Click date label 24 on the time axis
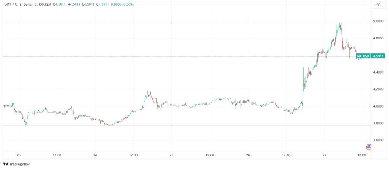This screenshot has width=389, height=169. 95,155
